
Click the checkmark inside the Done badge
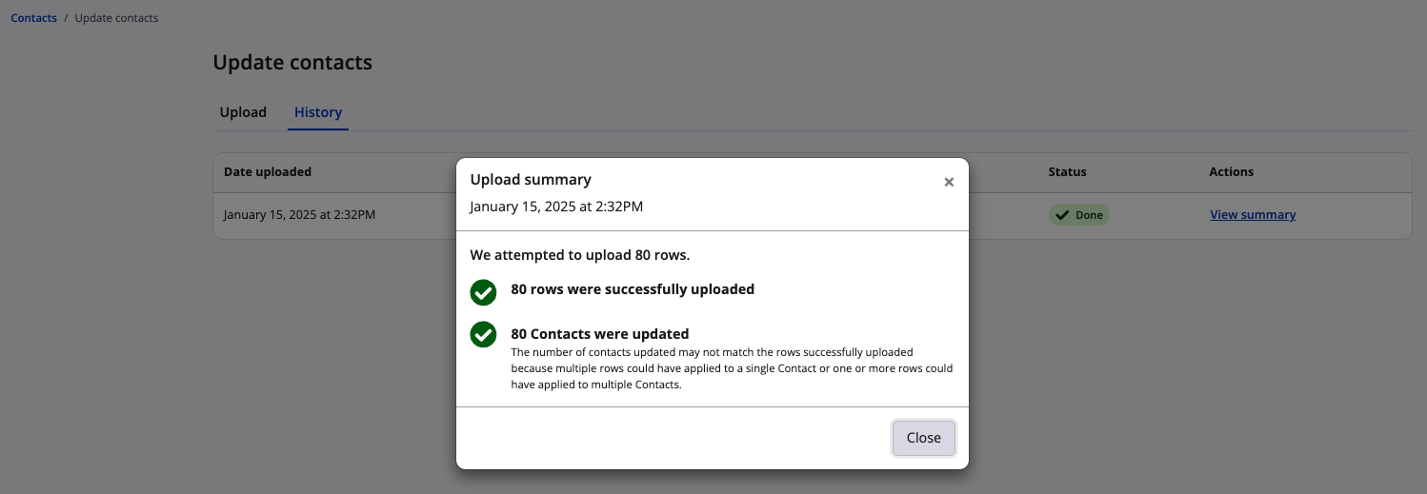pyautogui.click(x=1062, y=215)
